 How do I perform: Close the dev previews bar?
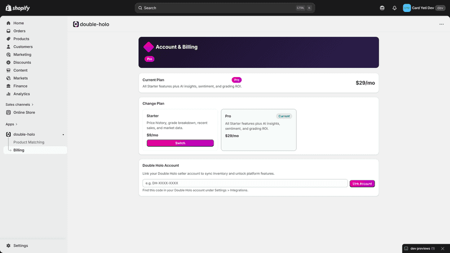442,249
